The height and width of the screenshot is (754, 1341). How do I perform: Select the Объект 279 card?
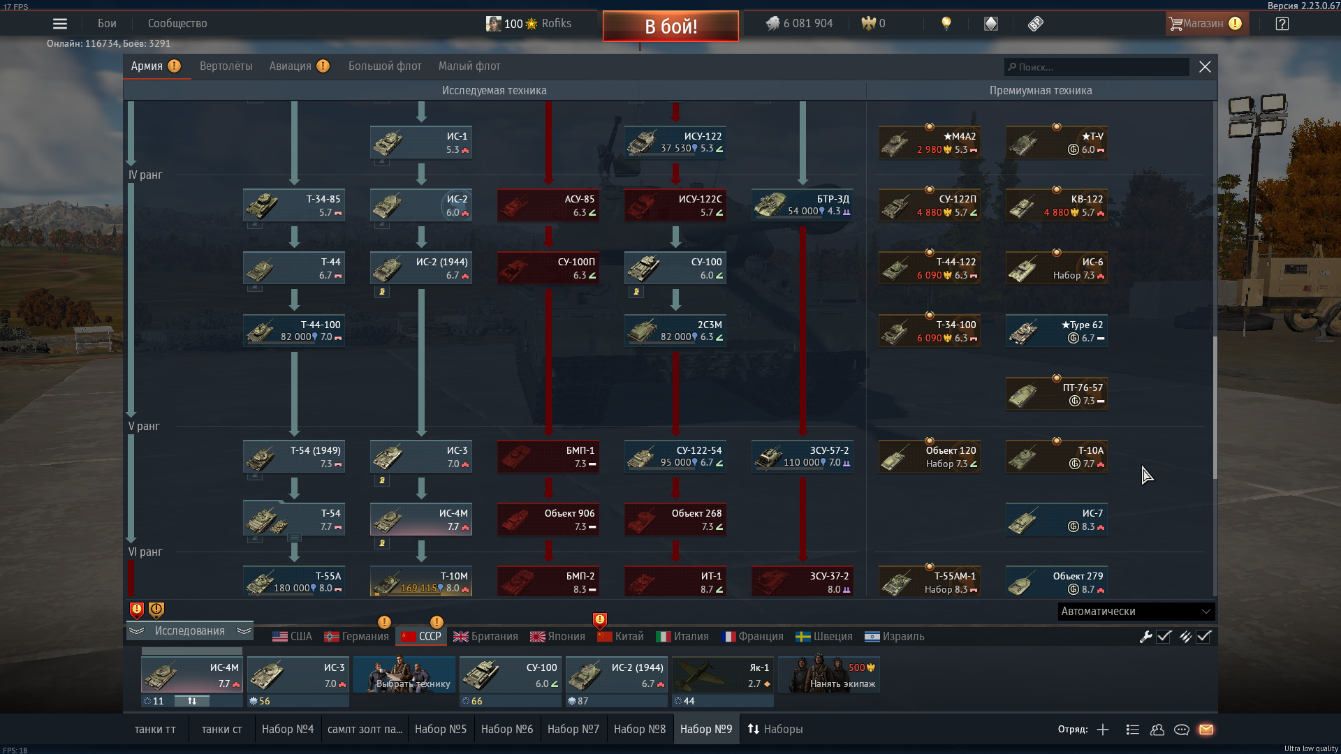point(1057,581)
